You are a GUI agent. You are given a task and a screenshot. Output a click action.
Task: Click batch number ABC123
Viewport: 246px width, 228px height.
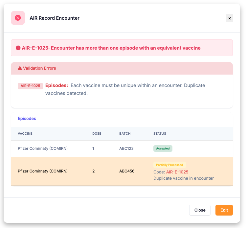[x=126, y=148]
